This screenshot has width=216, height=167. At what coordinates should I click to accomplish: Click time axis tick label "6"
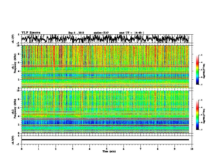click(x=124, y=149)
